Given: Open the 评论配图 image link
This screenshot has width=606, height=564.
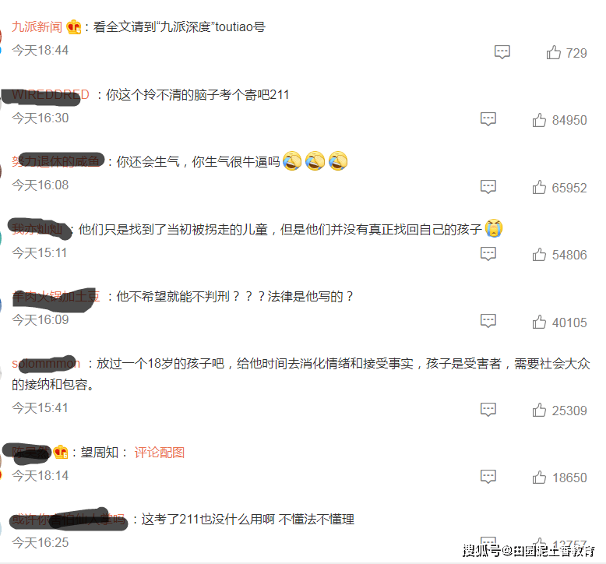Looking at the screenshot, I should click(159, 453).
